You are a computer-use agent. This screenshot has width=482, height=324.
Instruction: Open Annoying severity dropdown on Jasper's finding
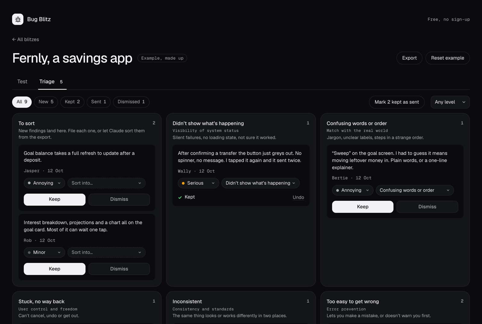pyautogui.click(x=44, y=183)
